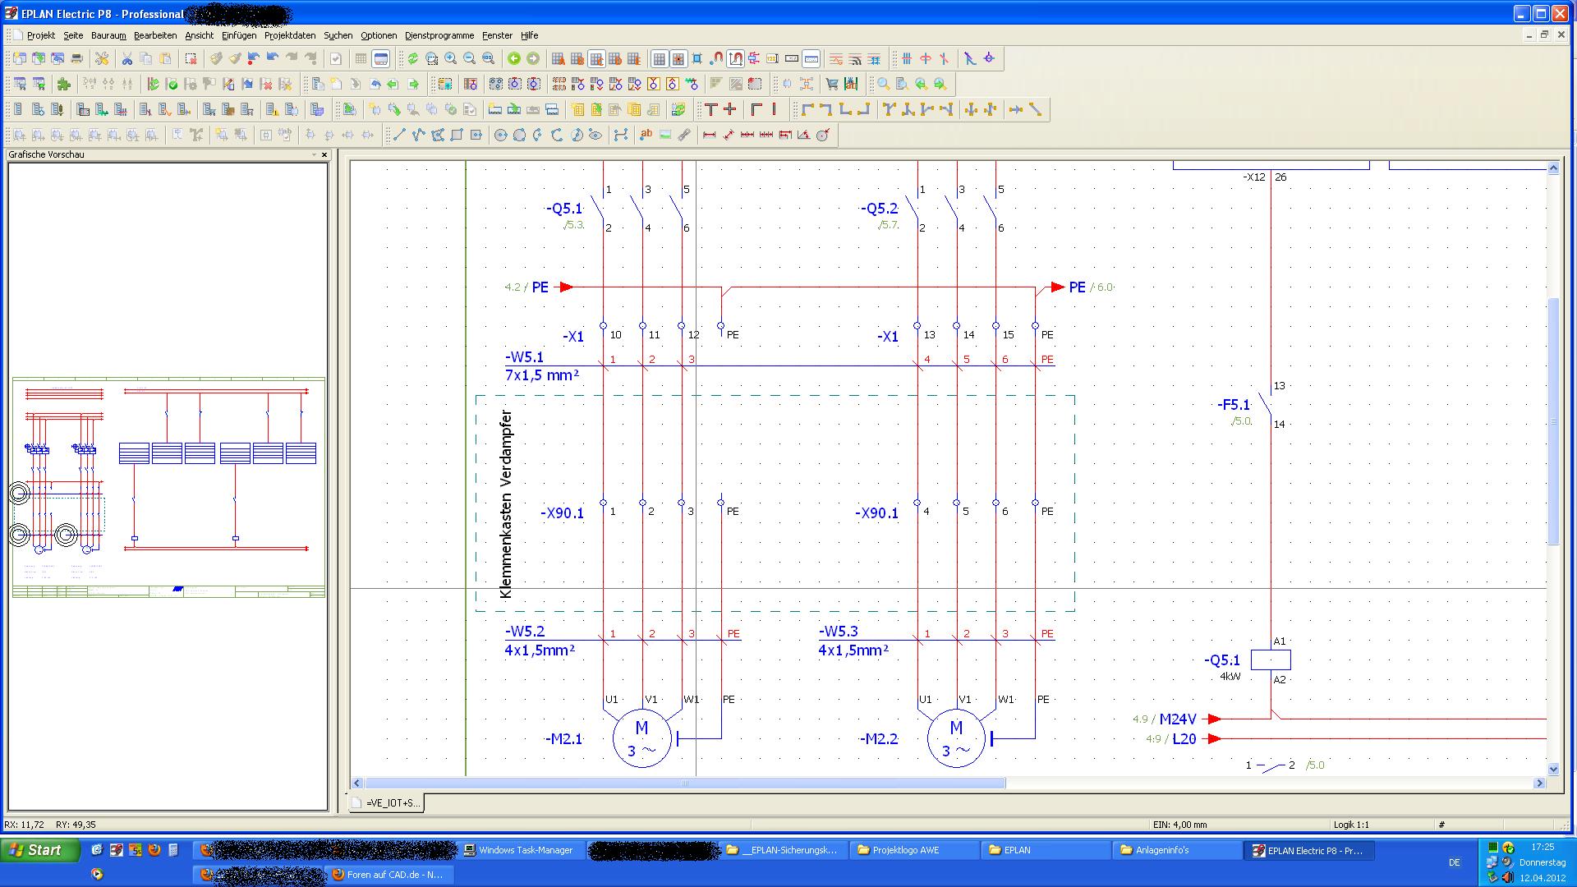
Task: Open the Optionen menu
Action: (x=379, y=35)
